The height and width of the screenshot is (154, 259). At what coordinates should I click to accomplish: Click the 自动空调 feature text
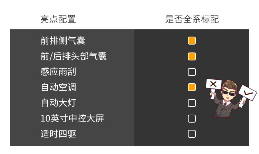click(58, 87)
